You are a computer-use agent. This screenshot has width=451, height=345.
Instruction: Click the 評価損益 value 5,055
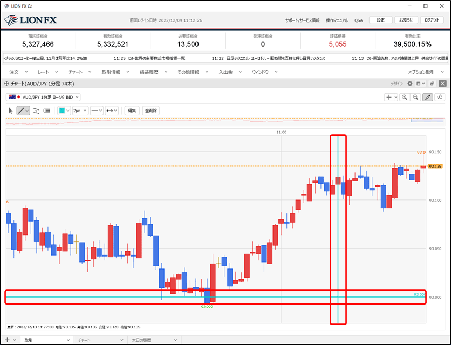pyautogui.click(x=338, y=44)
